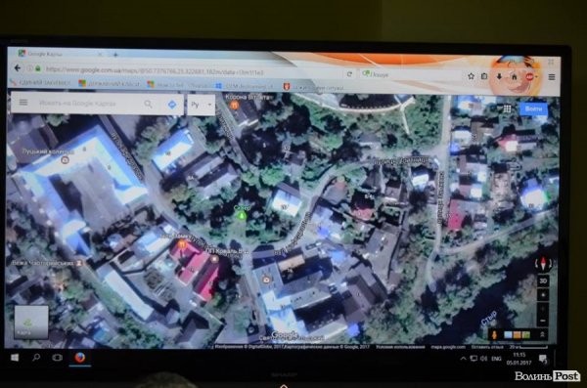Screen dimensions: 587x388
Task: Open the imagery thumbnails strip
Action: click(x=517, y=335)
